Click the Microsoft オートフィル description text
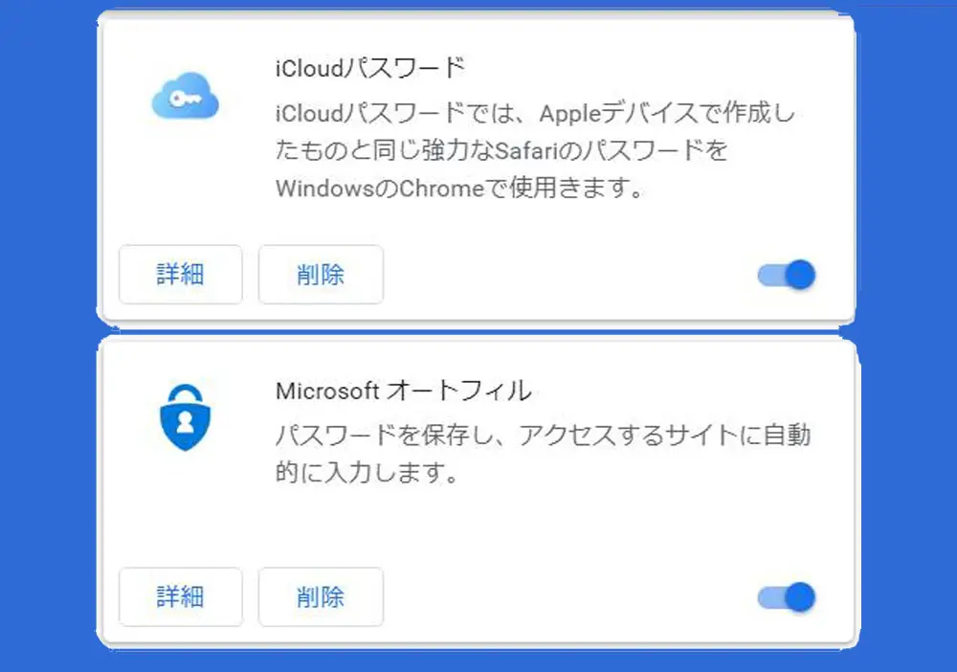This screenshot has height=672, width=957. pos(543,454)
